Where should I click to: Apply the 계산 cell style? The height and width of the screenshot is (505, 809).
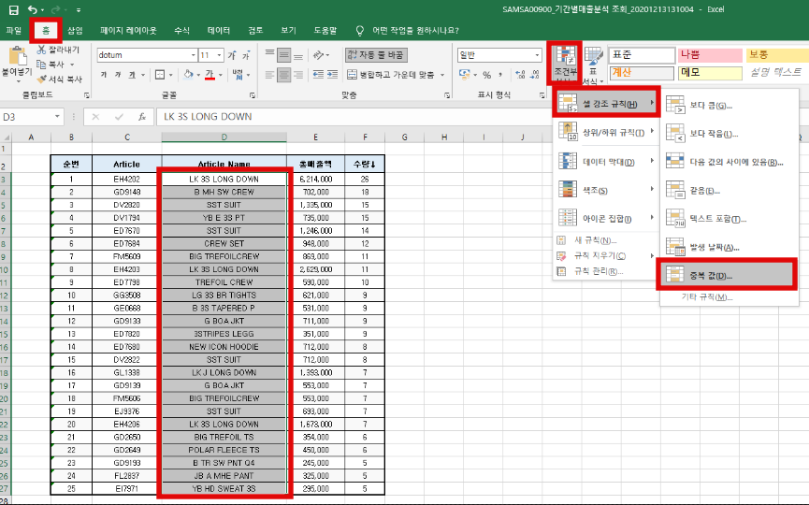tap(642, 72)
